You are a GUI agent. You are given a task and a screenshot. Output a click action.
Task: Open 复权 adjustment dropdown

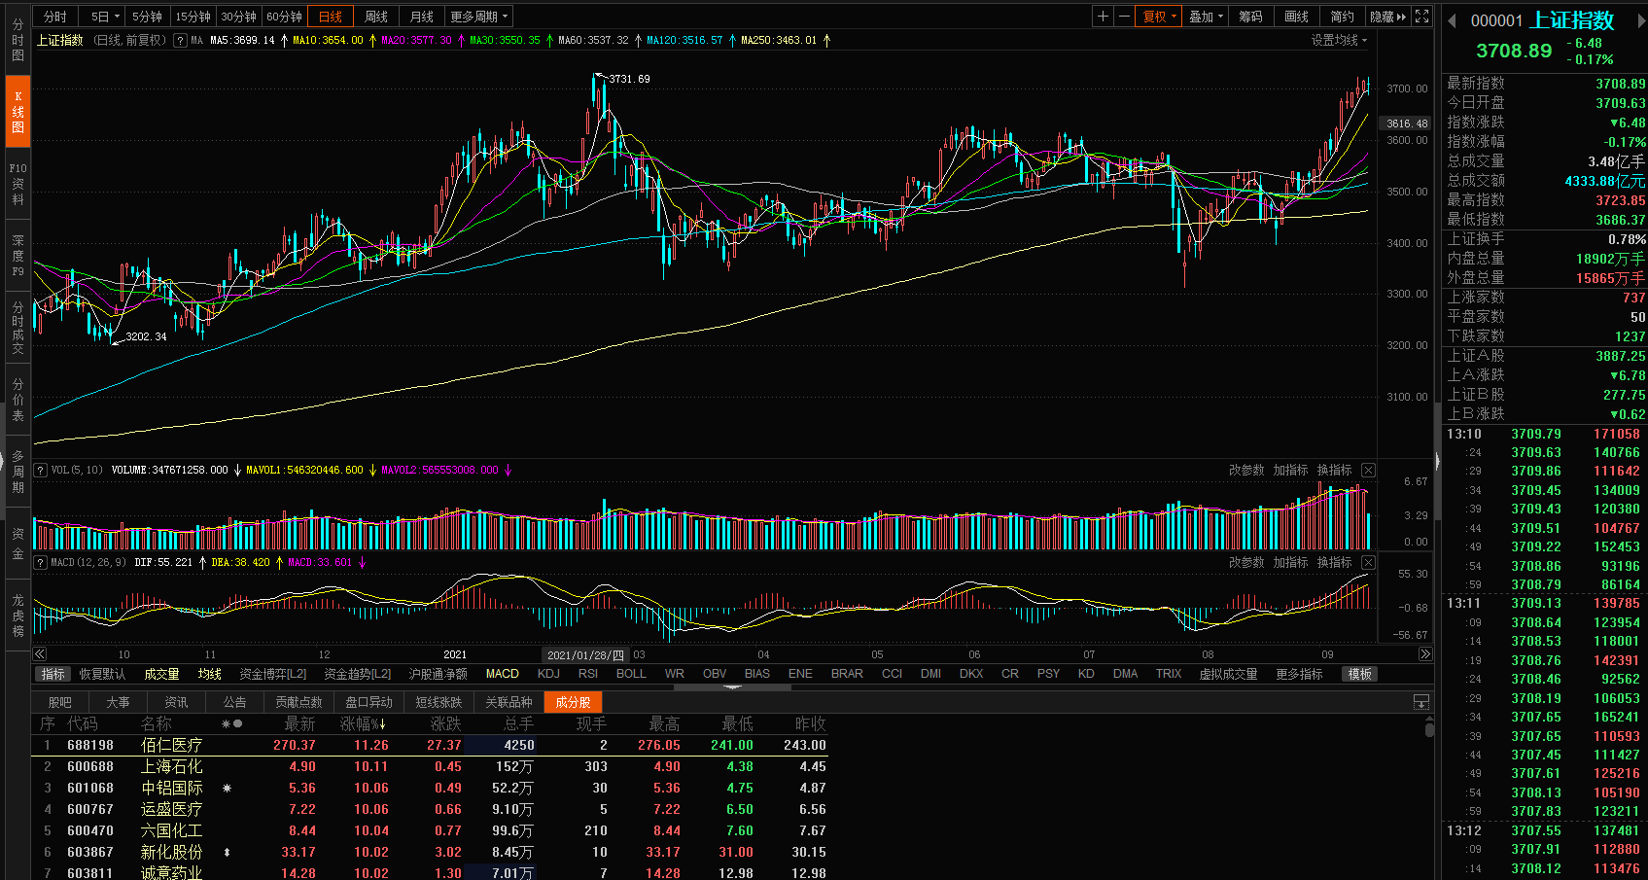click(1159, 17)
